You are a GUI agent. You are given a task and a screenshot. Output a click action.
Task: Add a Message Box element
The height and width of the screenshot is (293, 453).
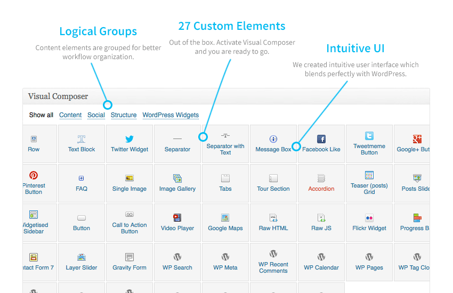[273, 144]
